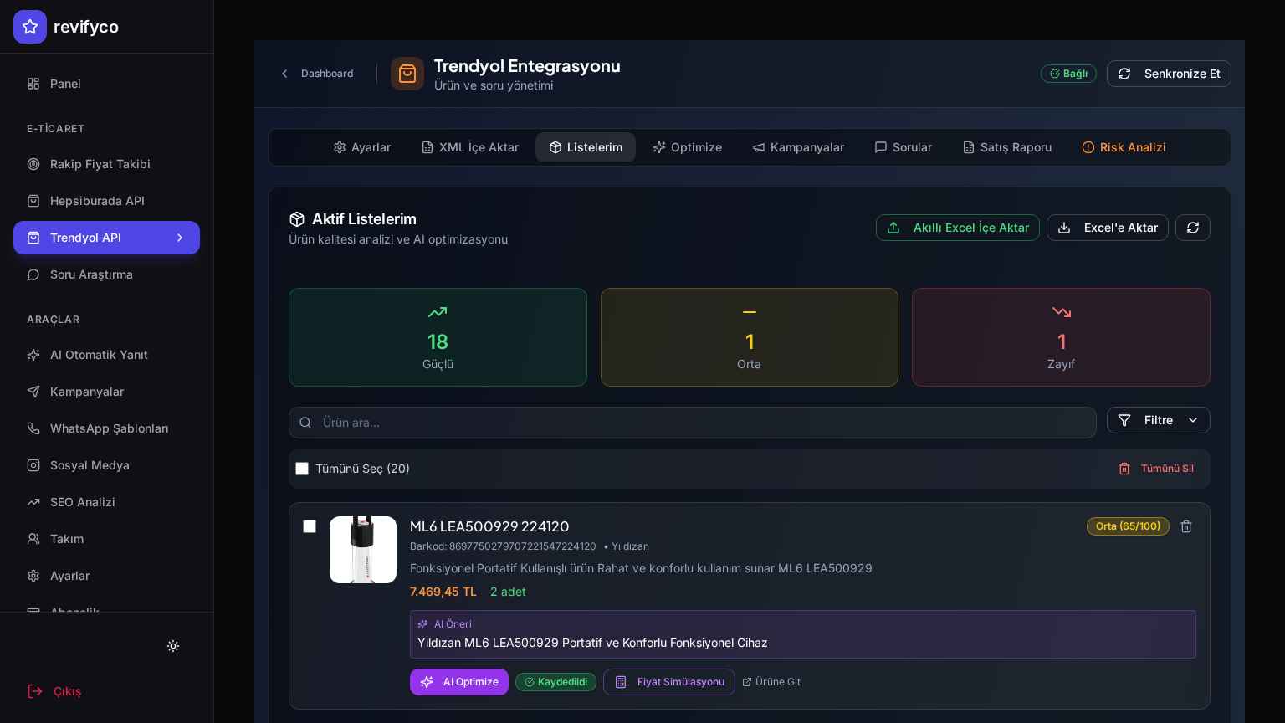The width and height of the screenshot is (1285, 723).
Task: Open the Filtre dropdown
Action: coord(1159,420)
